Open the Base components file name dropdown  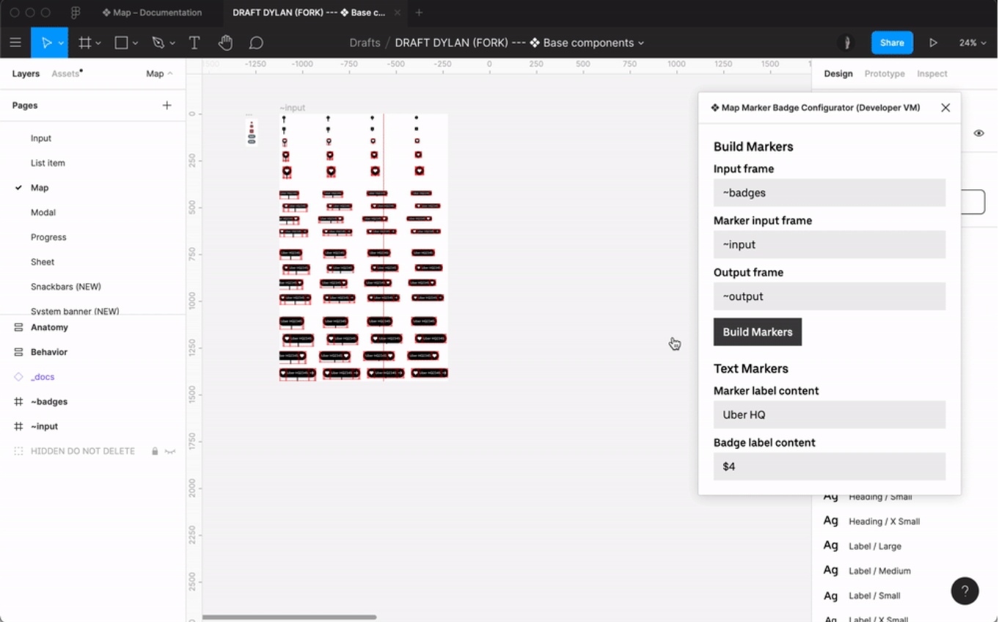[641, 43]
